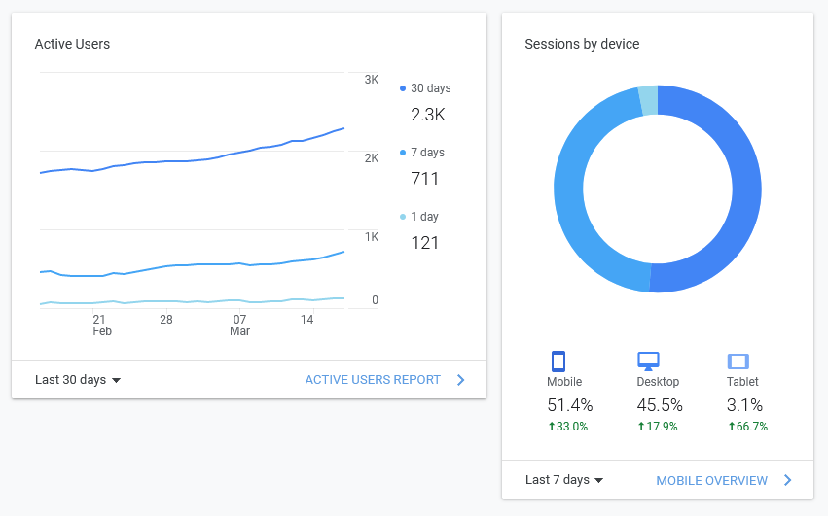Click the Active Users card title
Viewport: 828px width, 516px height.
pos(72,44)
